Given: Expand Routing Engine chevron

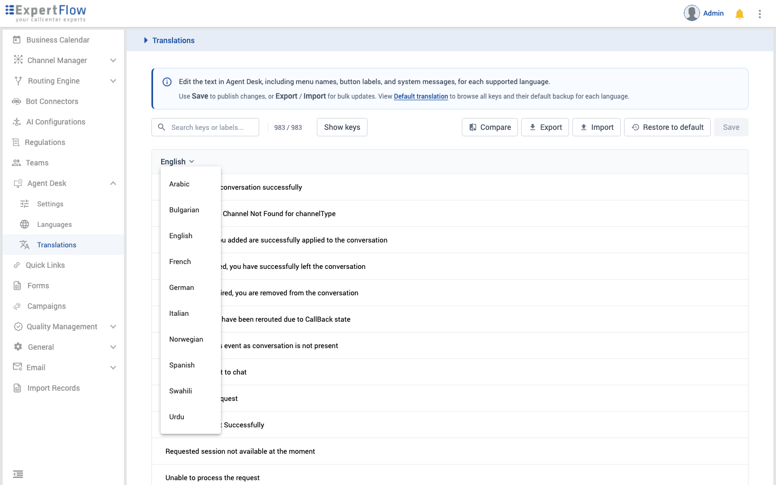Looking at the screenshot, I should click(x=113, y=81).
